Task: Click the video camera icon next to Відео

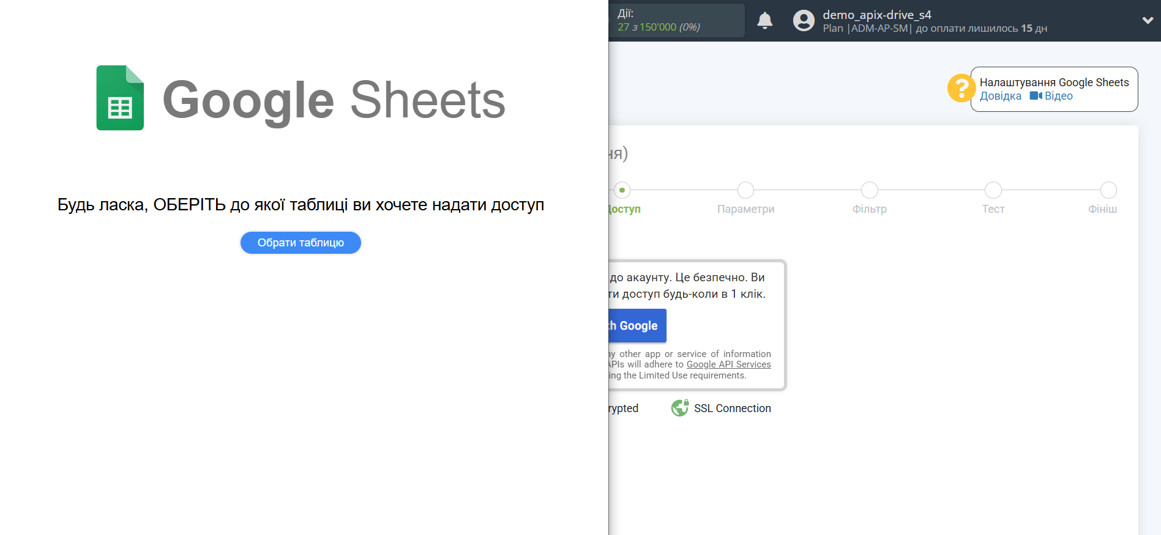Action: click(x=1036, y=96)
